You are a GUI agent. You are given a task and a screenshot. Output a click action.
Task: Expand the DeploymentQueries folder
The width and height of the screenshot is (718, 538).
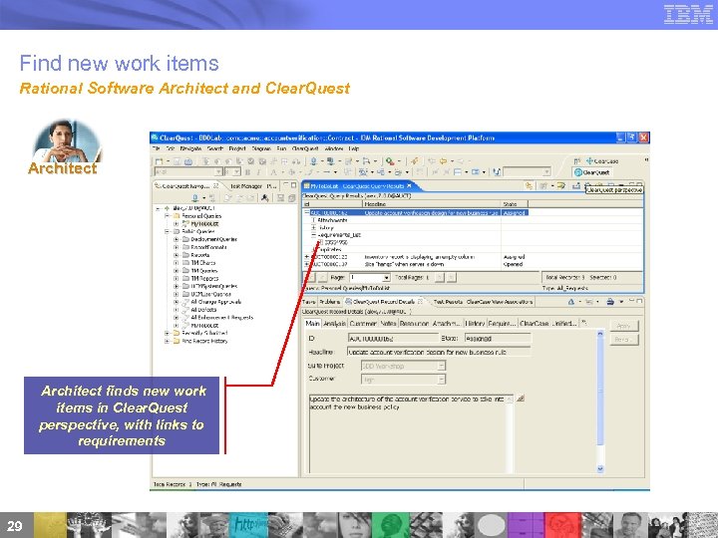click(x=176, y=239)
